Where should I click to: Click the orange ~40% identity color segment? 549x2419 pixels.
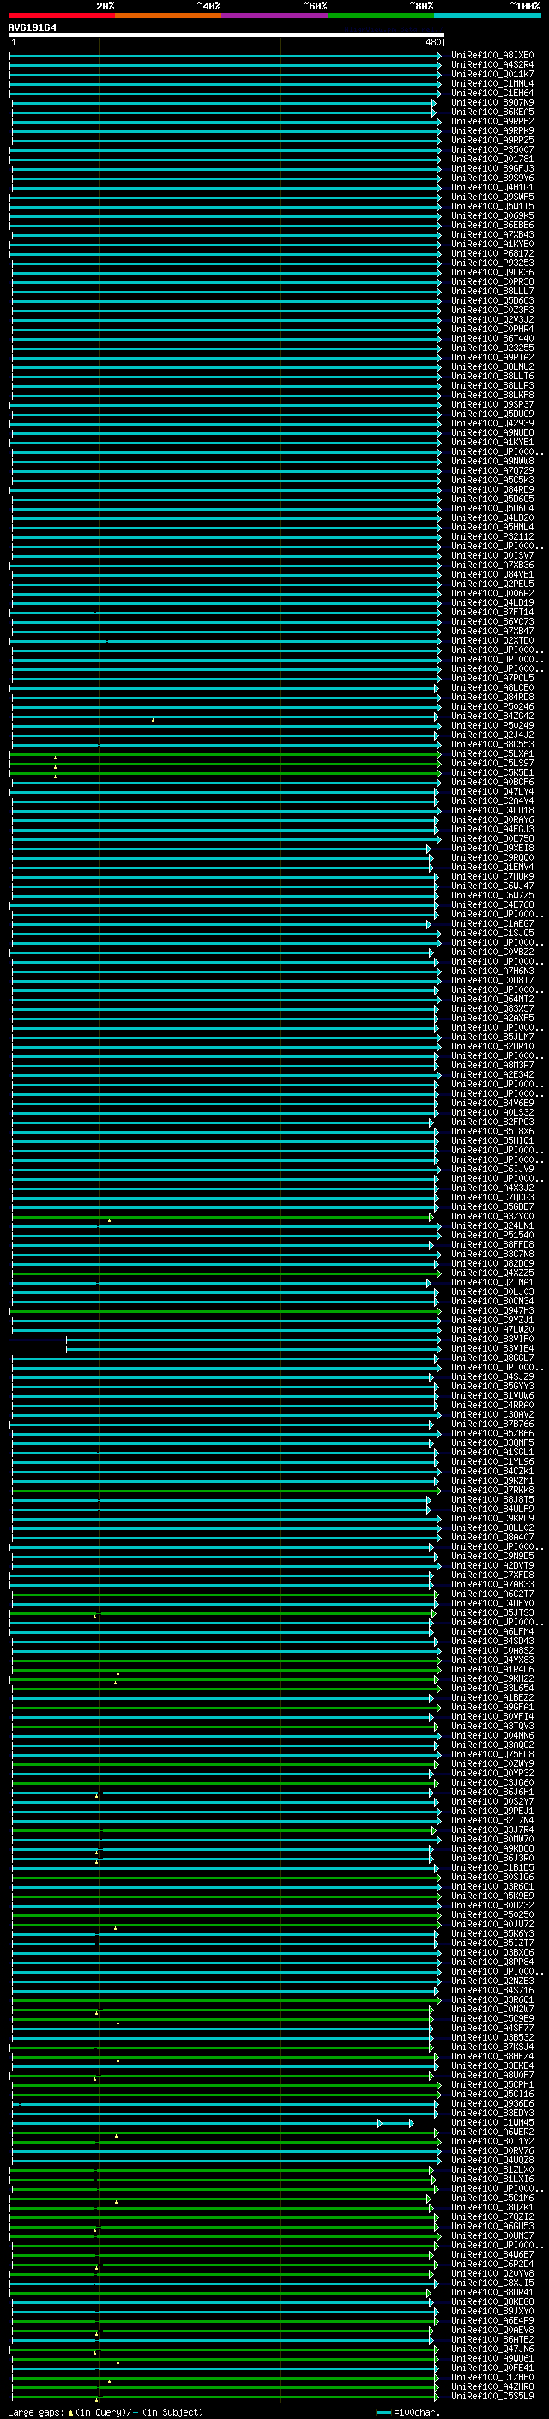pyautogui.click(x=168, y=16)
